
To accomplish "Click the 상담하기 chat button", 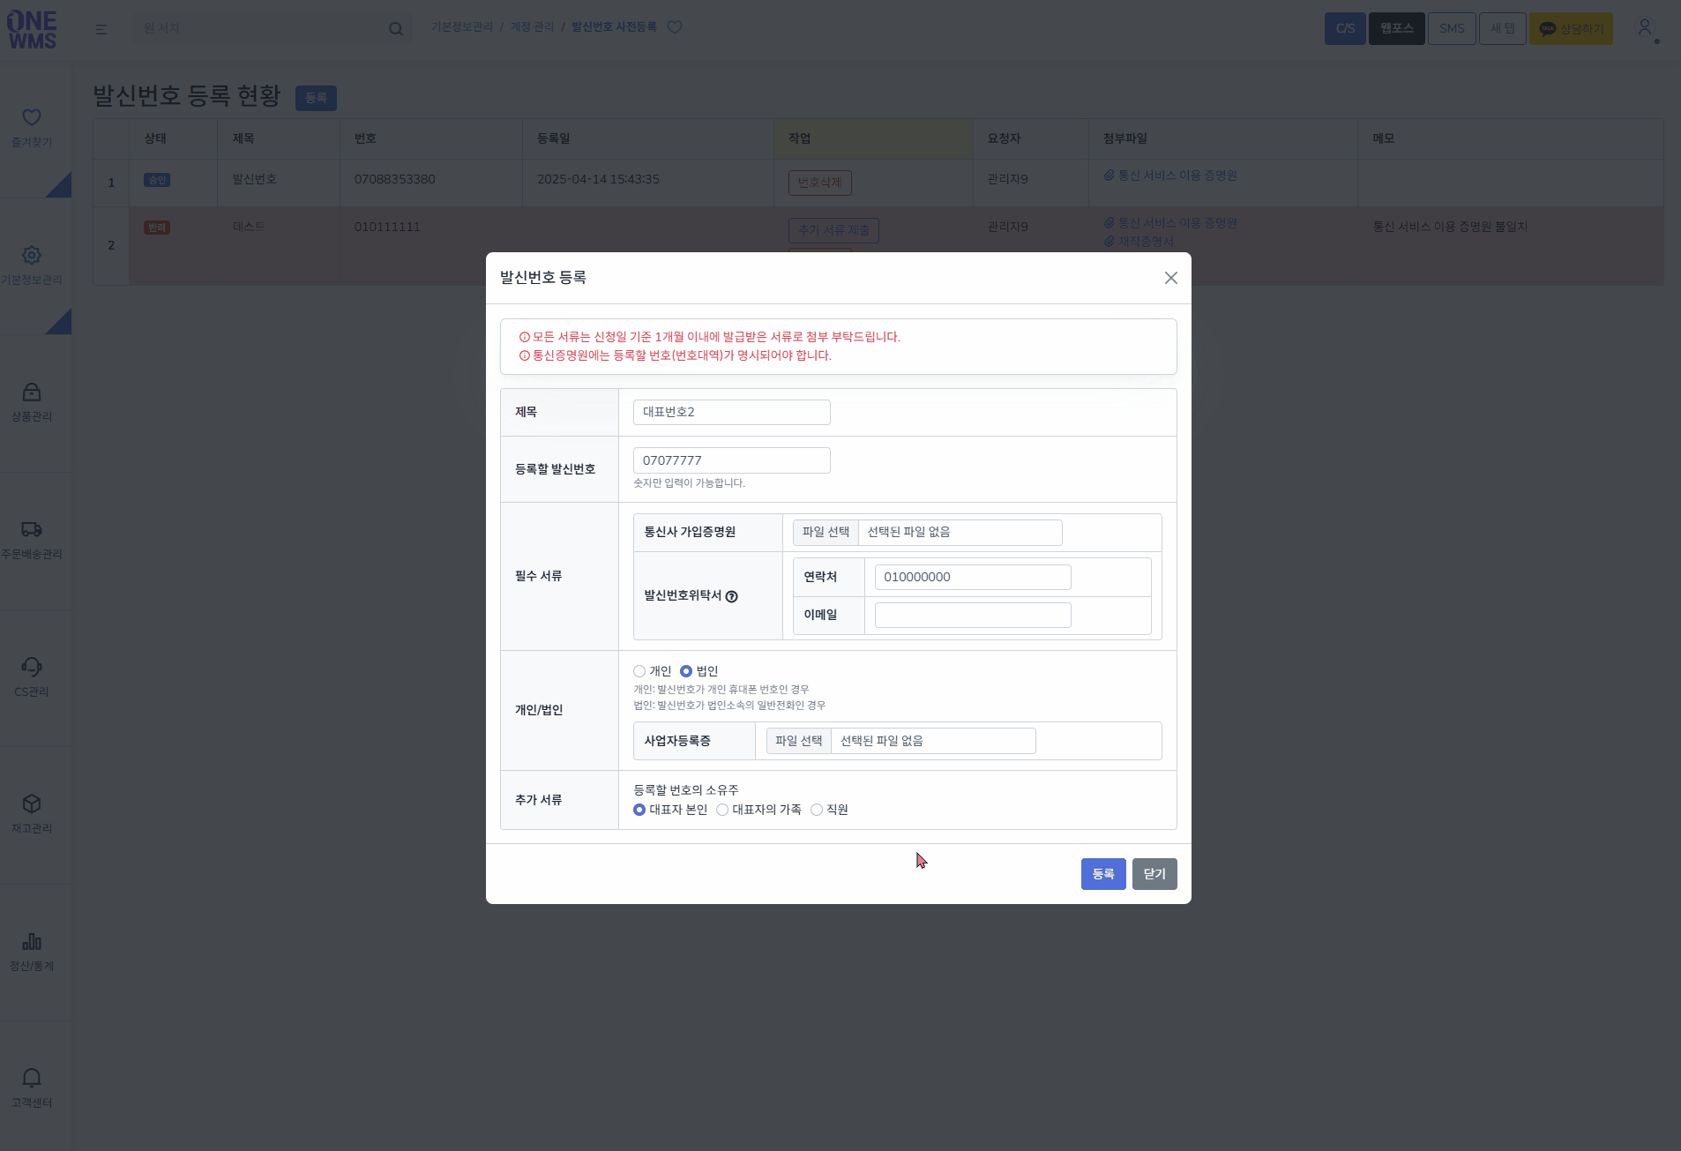I will (1571, 28).
